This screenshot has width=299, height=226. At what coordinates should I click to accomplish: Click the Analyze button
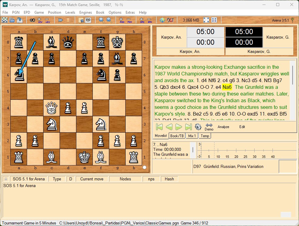[223, 127]
